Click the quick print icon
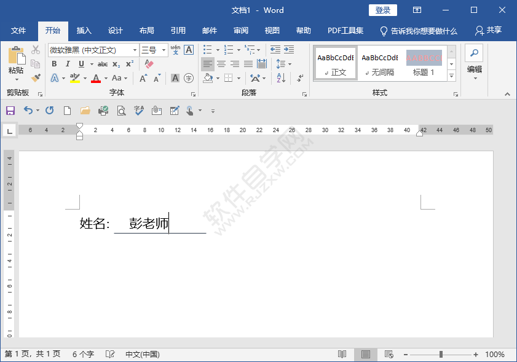Image resolution: width=517 pixels, height=362 pixels. tap(103, 111)
